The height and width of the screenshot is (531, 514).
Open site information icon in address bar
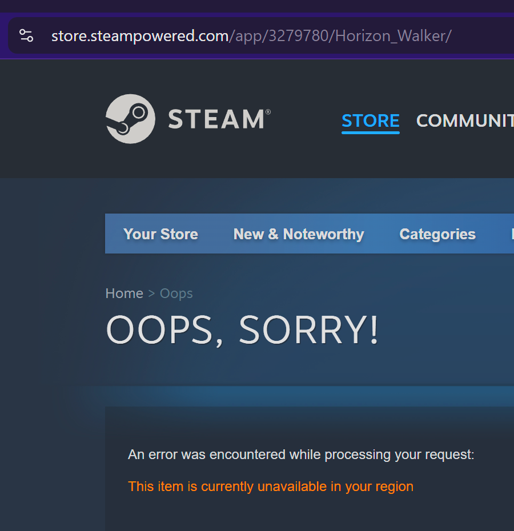click(26, 35)
